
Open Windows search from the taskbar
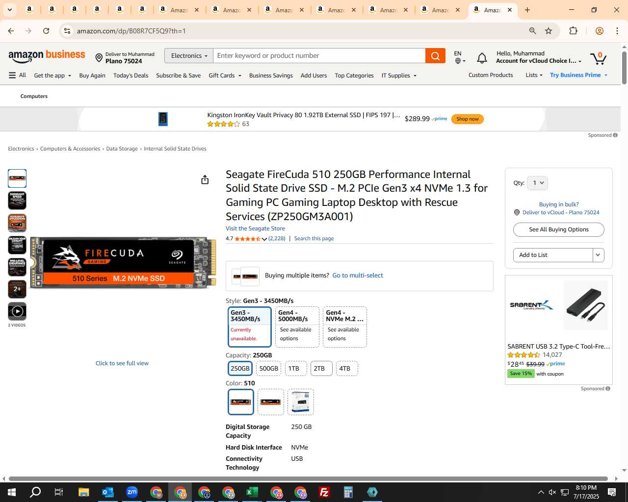(35, 492)
